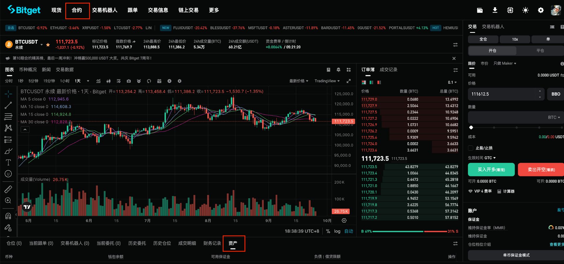The width and height of the screenshot is (564, 264).
Task: Enable the 止盈/止损 checkbox
Action: [471, 148]
